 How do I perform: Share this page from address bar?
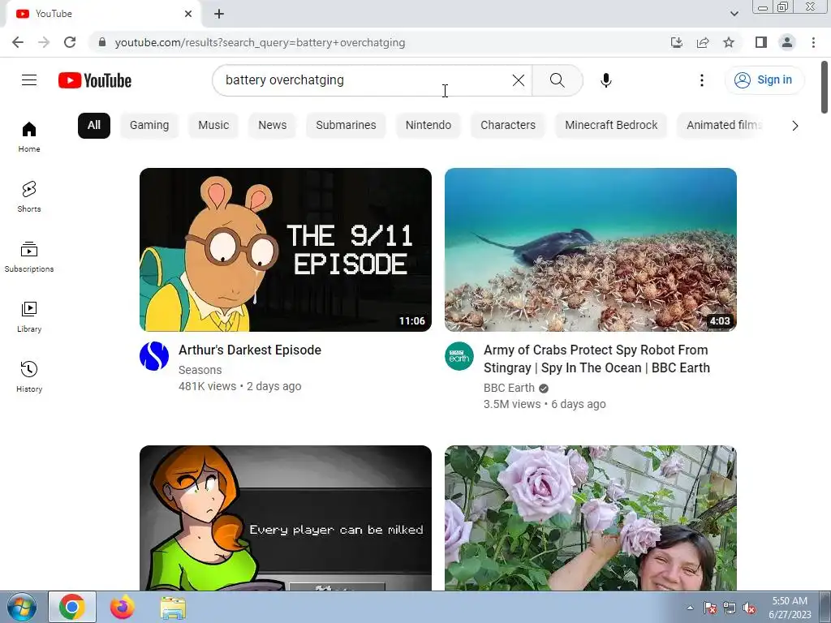tap(703, 42)
